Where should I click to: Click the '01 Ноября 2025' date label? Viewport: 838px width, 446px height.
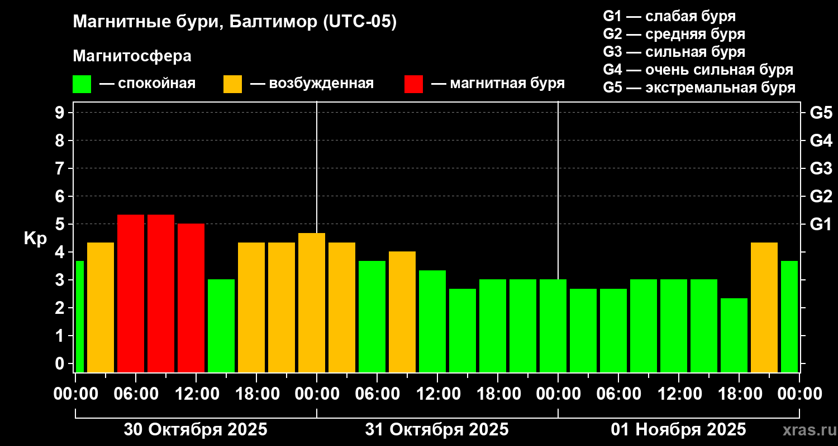pos(678,430)
